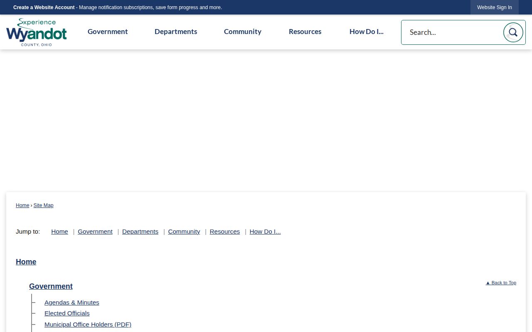Open the Home heading link
The height and width of the screenshot is (332, 532).
point(26,262)
